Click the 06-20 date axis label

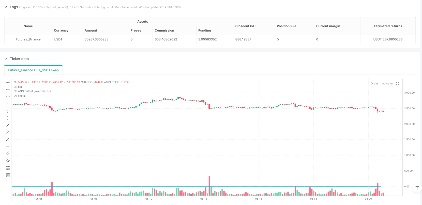coord(368,199)
